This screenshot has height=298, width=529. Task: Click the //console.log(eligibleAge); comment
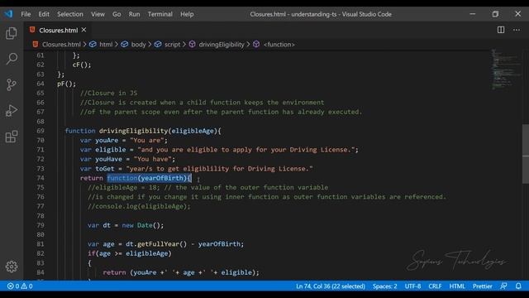coord(139,206)
